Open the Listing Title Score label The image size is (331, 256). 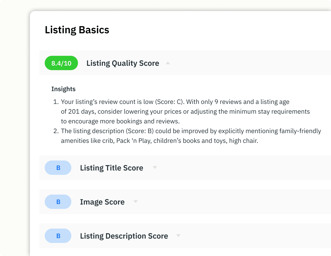click(x=111, y=168)
